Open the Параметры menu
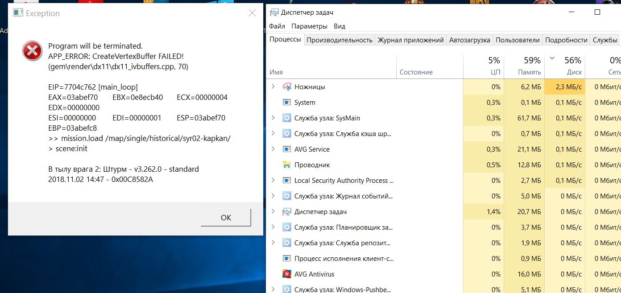Image resolution: width=621 pixels, height=293 pixels. pos(309,26)
